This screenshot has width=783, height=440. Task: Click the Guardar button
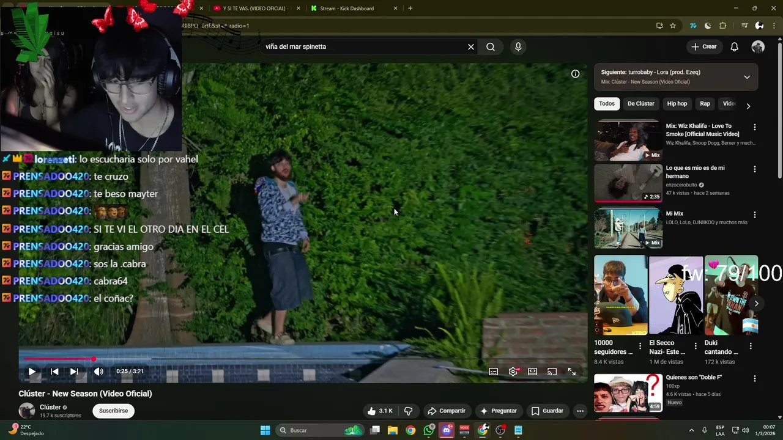[547, 411]
